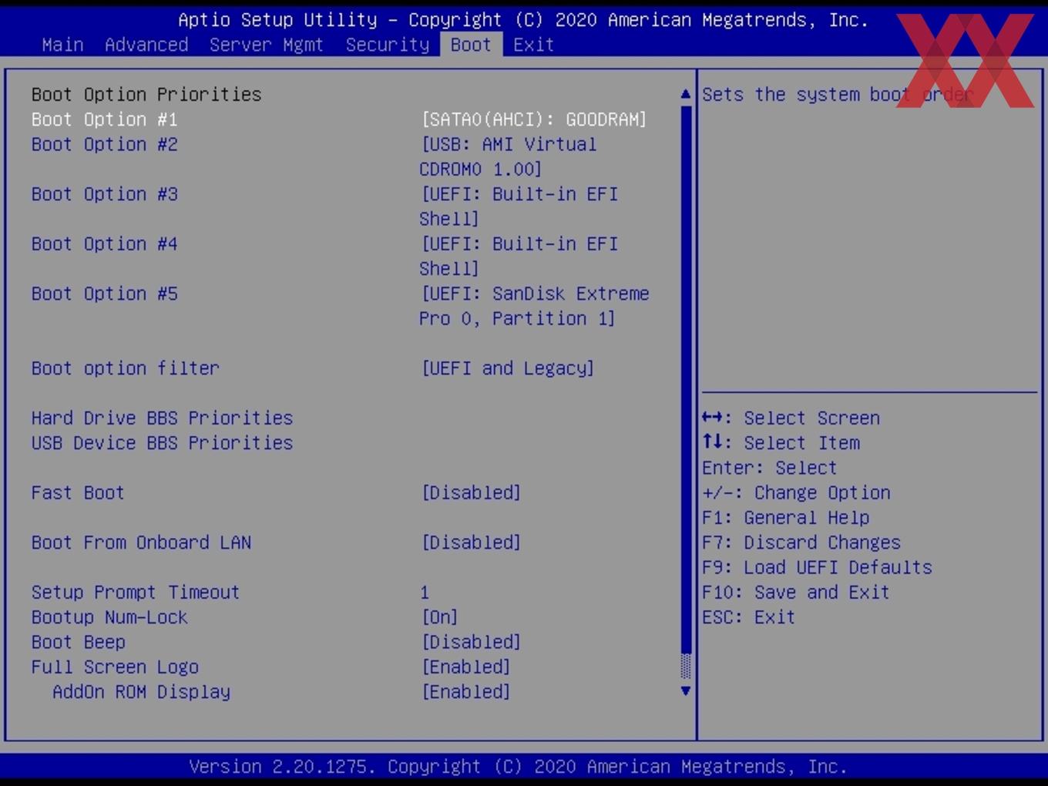Select the Boot Option #2 label
Viewport: 1048px width, 786px height.
click(105, 144)
